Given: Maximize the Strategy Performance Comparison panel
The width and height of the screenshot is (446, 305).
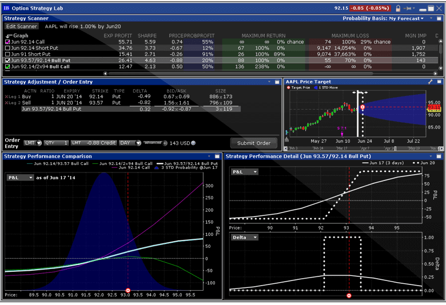Looking at the screenshot, I should pyautogui.click(x=217, y=156).
